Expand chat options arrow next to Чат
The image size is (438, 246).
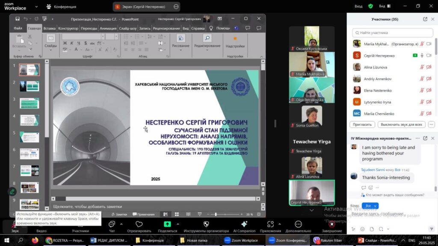coord(121,224)
